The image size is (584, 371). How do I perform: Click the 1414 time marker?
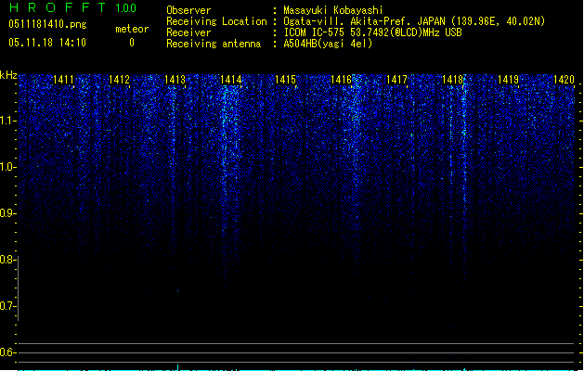coord(230,79)
